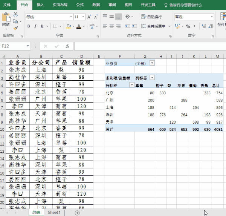Image resolution: width=226 pixels, height=216 pixels.
Task: Click the insert function fx icon
Action: pyautogui.click(x=67, y=46)
